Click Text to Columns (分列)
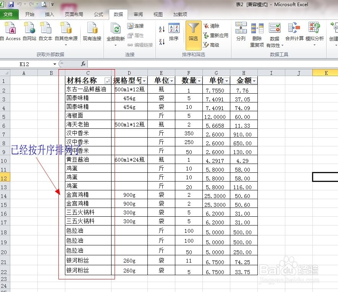 click(x=241, y=31)
